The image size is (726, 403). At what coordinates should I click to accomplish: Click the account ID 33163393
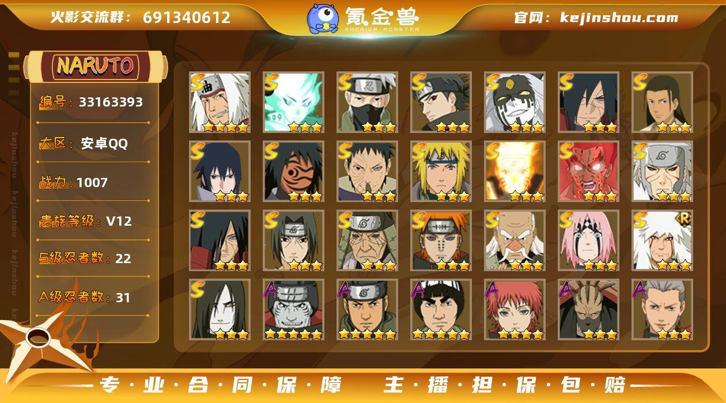coord(111,102)
